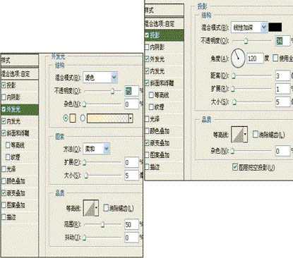Click 范围 slider in Outer Glow dialog

(102, 225)
